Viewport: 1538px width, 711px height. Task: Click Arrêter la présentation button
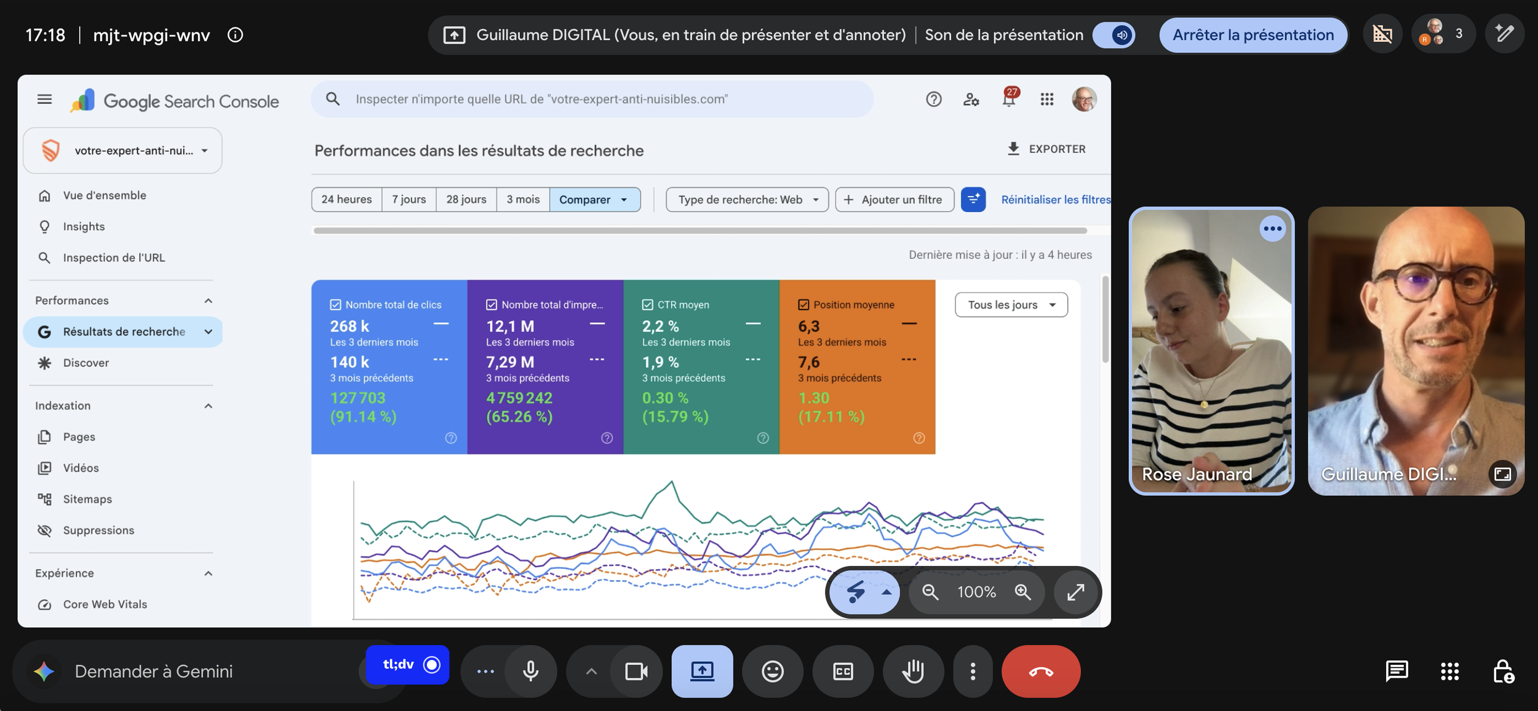click(1253, 35)
